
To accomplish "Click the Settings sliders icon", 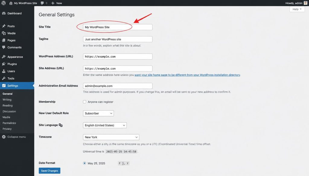I will 4,85.
